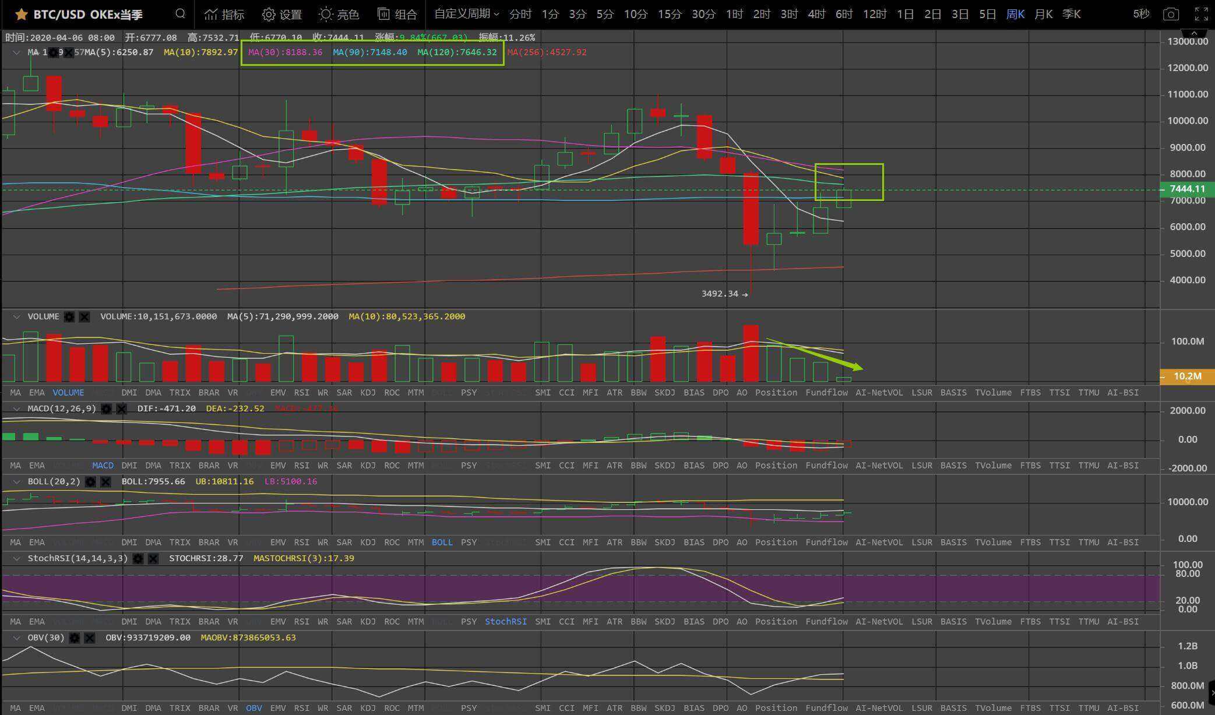This screenshot has width=1215, height=715.
Task: Collapse the VOLUME panel chevron
Action: click(x=16, y=317)
